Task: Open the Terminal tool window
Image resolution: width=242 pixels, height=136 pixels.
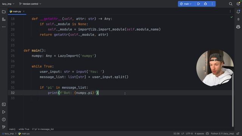Action: [4, 104]
